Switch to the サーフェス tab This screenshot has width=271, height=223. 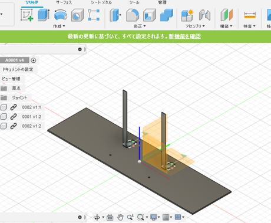click(x=64, y=2)
